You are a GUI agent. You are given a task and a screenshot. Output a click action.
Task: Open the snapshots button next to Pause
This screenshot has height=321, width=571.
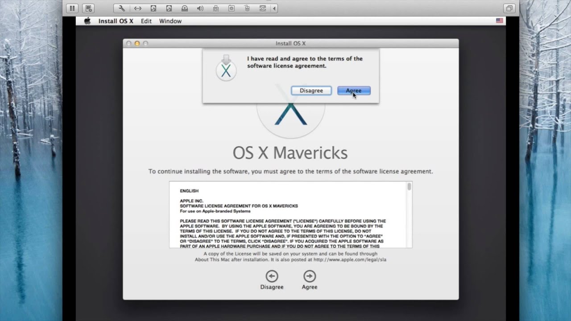click(x=89, y=8)
